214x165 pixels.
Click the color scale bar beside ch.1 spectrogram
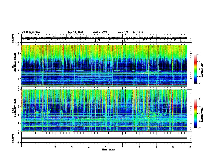pos(195,69)
